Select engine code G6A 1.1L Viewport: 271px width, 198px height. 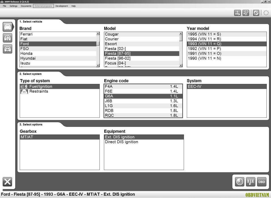[x=143, y=96]
